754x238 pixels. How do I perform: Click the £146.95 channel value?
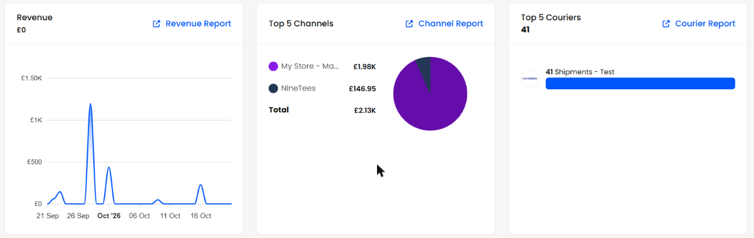coord(363,89)
